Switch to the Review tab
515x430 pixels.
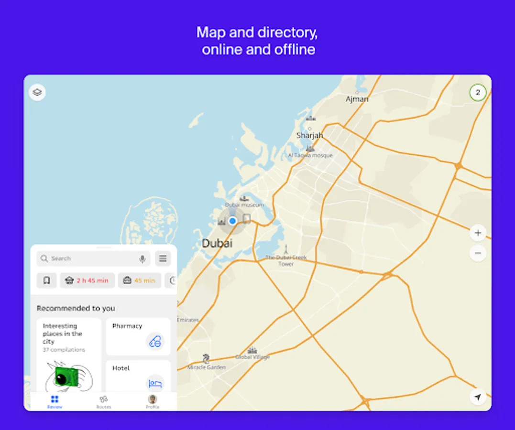point(55,402)
